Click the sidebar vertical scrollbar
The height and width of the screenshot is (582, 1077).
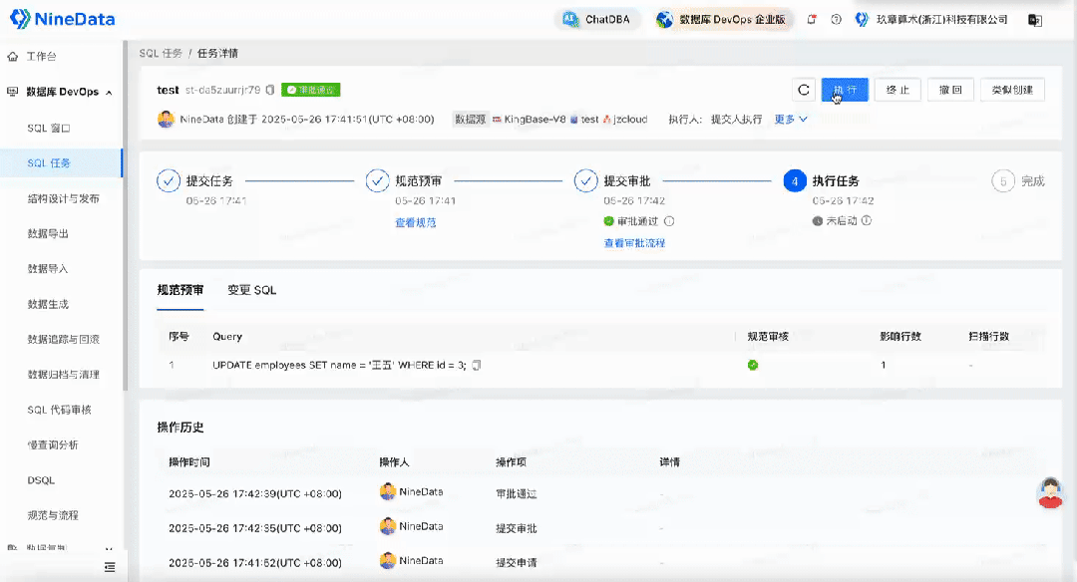[125, 216]
